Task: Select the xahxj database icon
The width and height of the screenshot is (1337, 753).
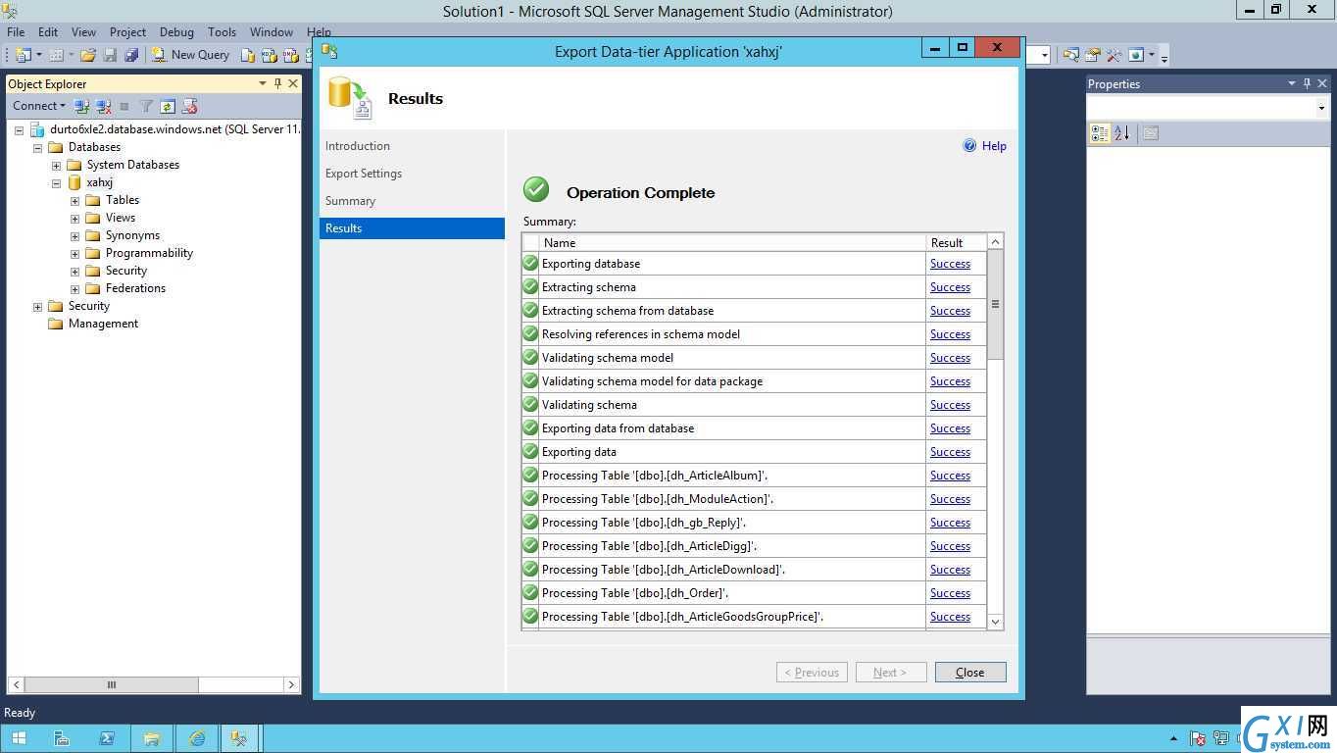Action: (x=74, y=182)
